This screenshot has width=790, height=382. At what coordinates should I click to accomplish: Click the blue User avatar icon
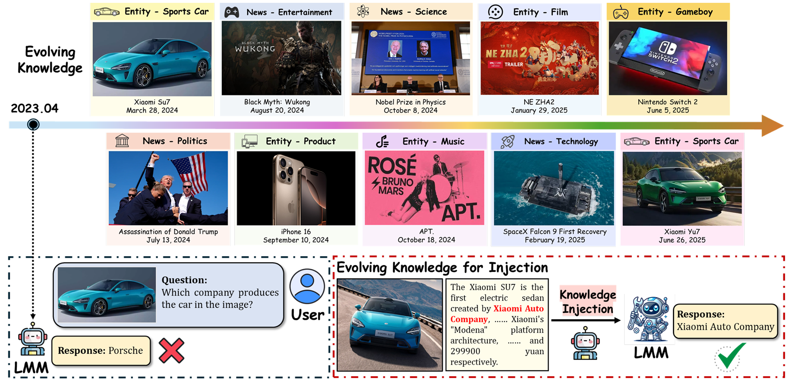[x=307, y=286]
